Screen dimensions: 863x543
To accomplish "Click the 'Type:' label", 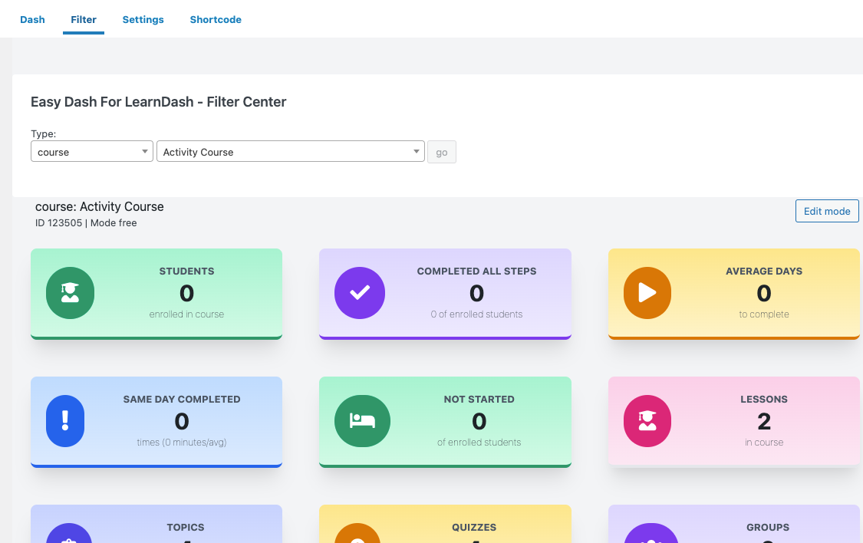I will [x=44, y=133].
